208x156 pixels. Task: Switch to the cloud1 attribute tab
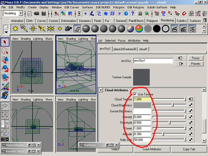coord(143,49)
